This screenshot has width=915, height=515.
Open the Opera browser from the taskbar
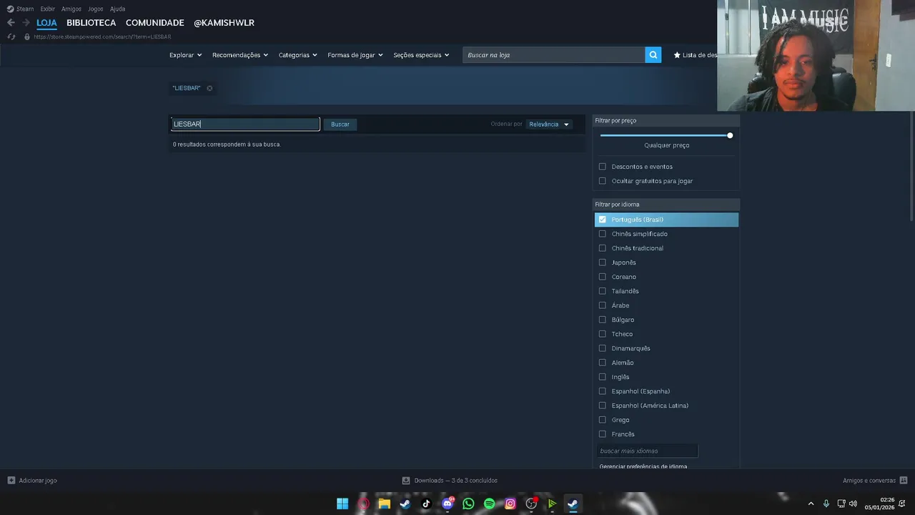point(363,504)
